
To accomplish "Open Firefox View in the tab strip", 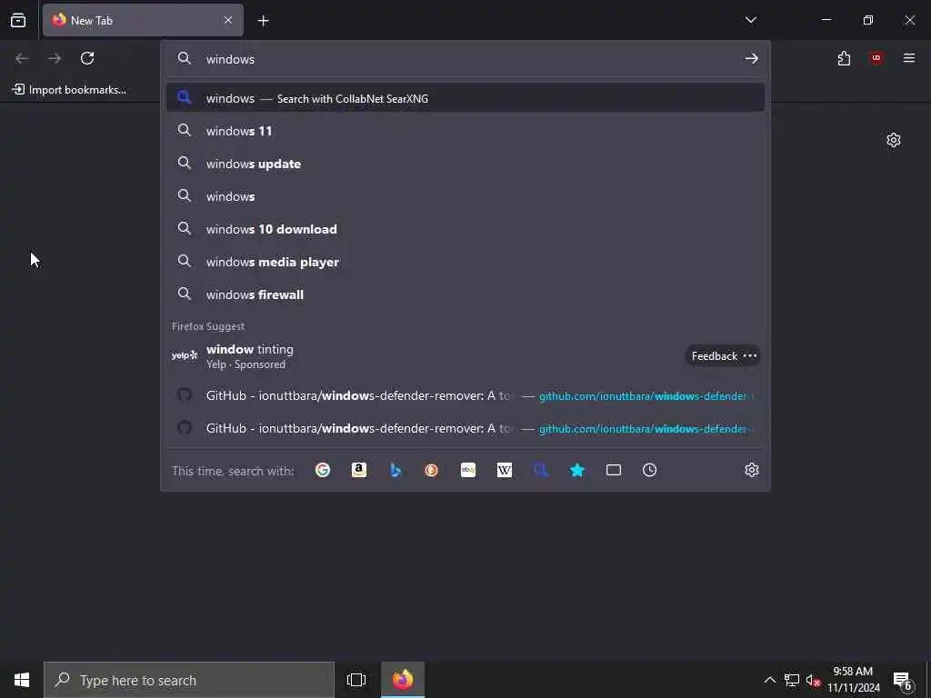I will point(18,20).
